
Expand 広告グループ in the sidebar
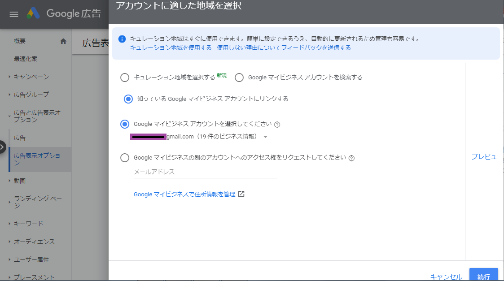[x=9, y=95]
